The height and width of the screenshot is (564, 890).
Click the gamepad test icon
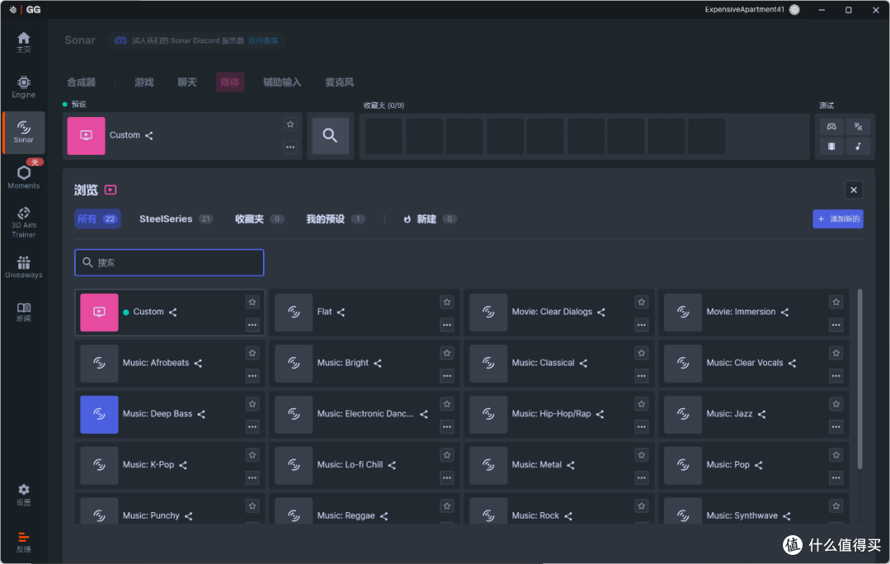click(831, 127)
